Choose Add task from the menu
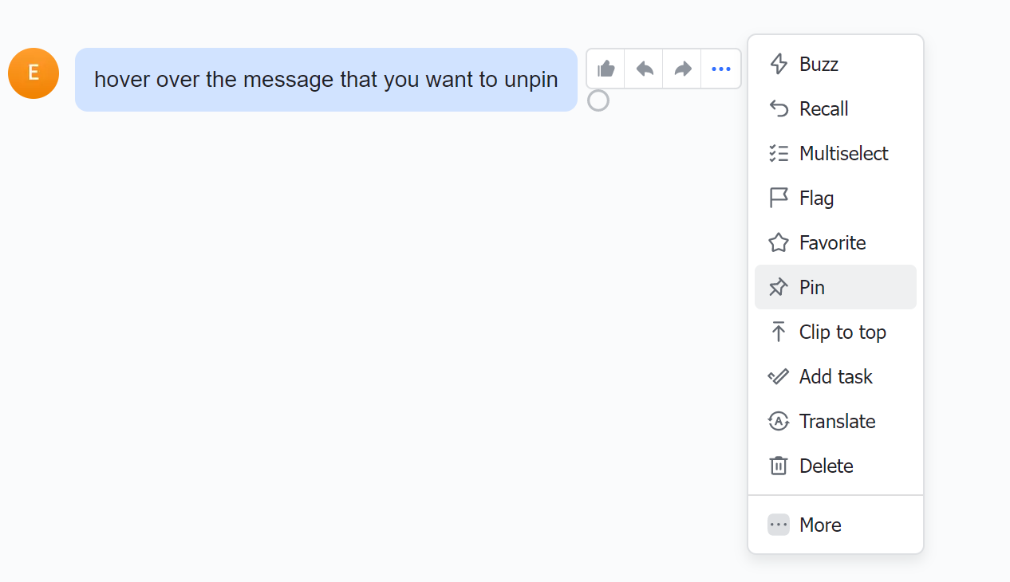Screen dimensions: 1010x582 [835, 376]
